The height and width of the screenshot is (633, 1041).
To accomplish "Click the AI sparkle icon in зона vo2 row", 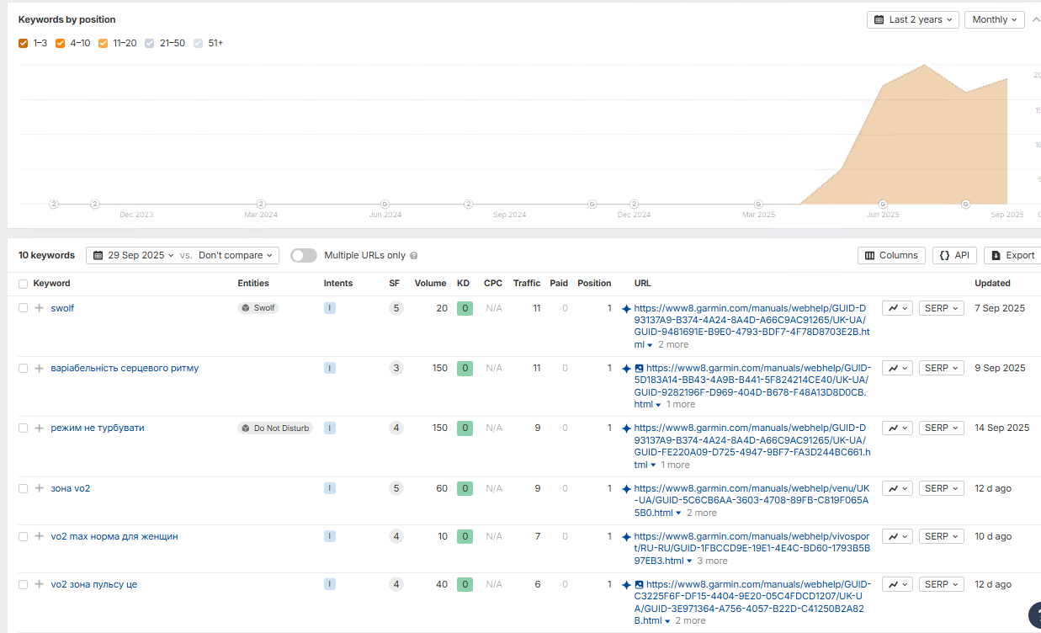I will click(626, 488).
